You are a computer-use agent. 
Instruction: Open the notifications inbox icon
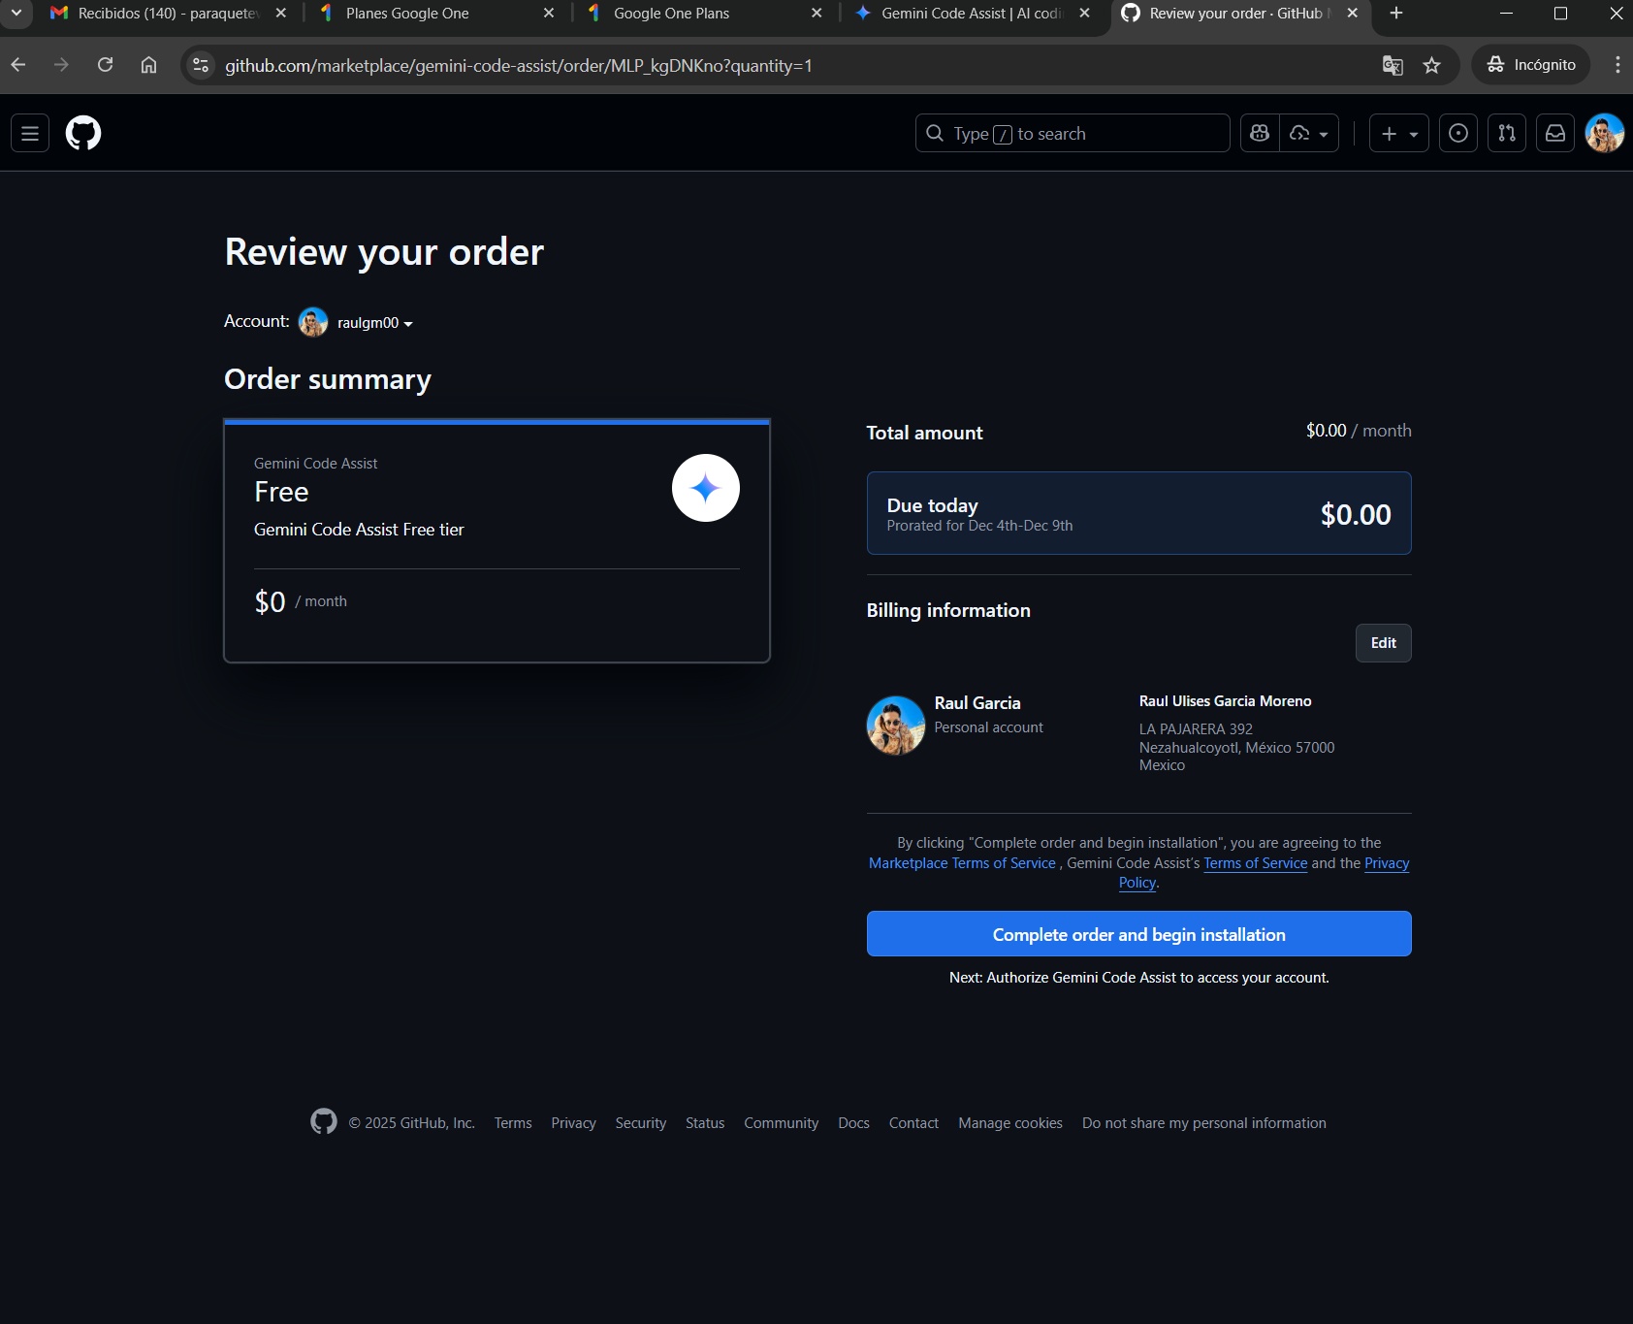click(x=1554, y=133)
